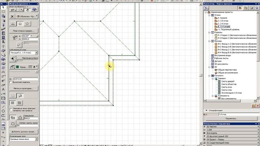The height and width of the screenshot is (146, 260).
Task: Toggle the skylights-as-curved-segments checkbox
Action: 11,109
